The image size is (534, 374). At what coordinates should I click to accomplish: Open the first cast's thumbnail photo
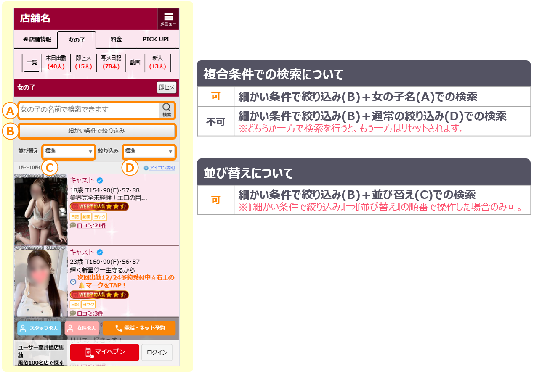(41, 211)
